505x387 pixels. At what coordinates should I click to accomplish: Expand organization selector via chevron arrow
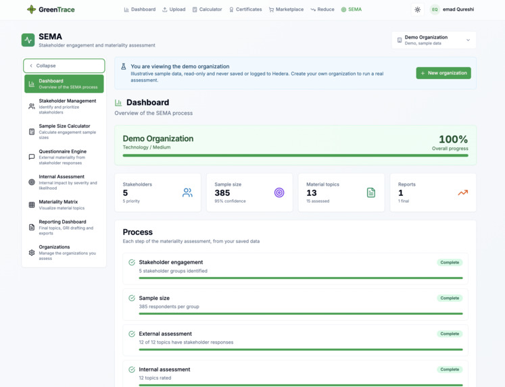point(468,41)
